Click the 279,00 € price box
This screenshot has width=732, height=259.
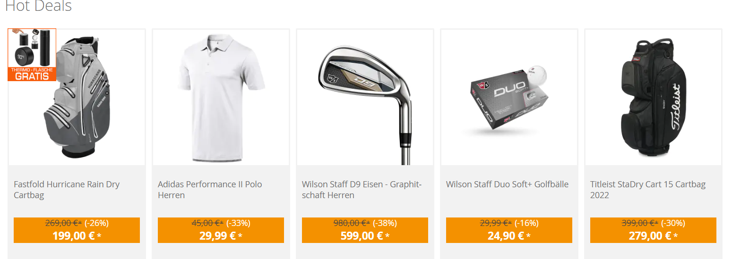click(653, 230)
